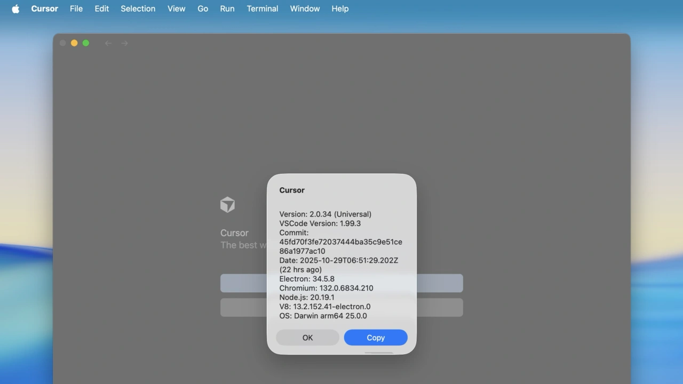Screen dimensions: 683x384
Task: Open the Edit menu
Action: [101, 9]
